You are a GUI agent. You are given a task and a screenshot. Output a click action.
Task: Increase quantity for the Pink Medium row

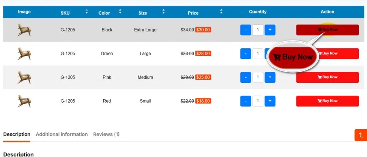[270, 78]
